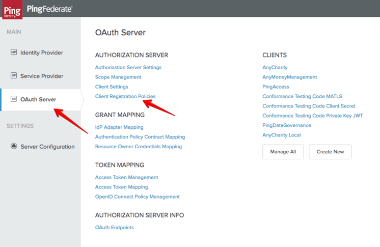Open Conformance Testing Code Private Key JWT
This screenshot has width=380, height=247.
pos(313,116)
